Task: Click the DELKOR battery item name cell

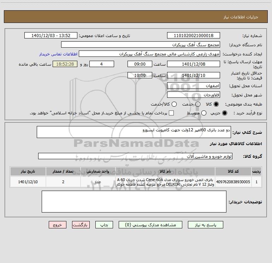Action: [165, 182]
